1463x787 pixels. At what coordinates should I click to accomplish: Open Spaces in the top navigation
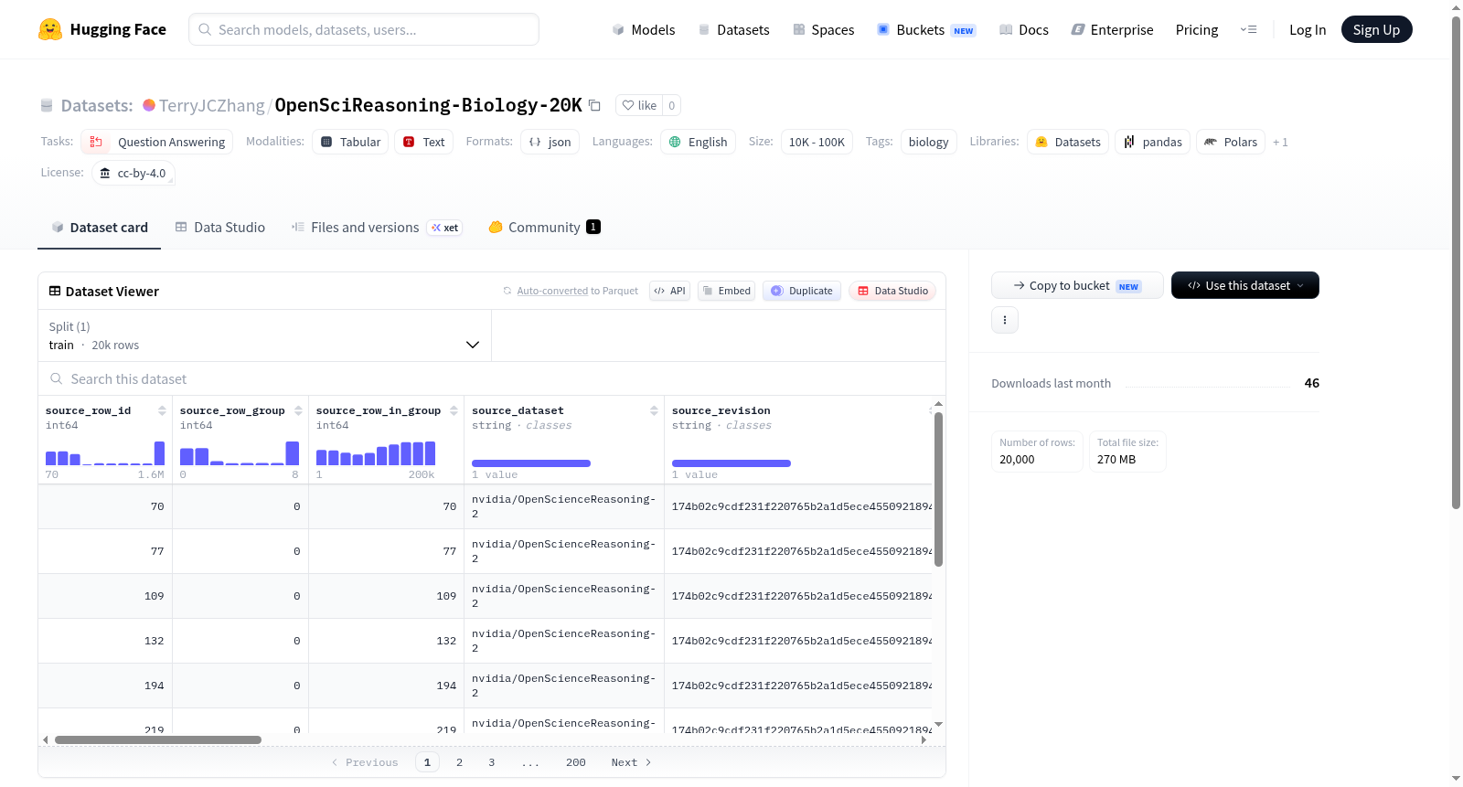(x=823, y=29)
